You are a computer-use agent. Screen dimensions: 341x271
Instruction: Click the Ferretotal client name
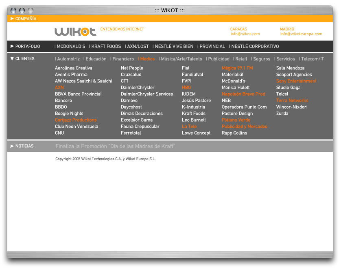pyautogui.click(x=131, y=133)
